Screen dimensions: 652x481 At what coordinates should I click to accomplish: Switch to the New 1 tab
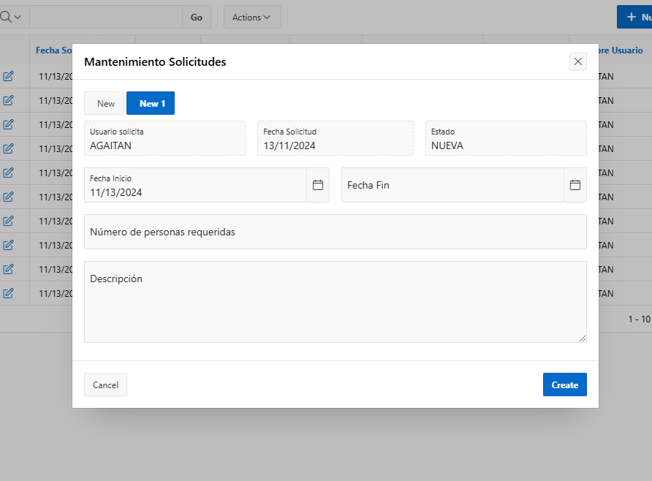coord(150,103)
